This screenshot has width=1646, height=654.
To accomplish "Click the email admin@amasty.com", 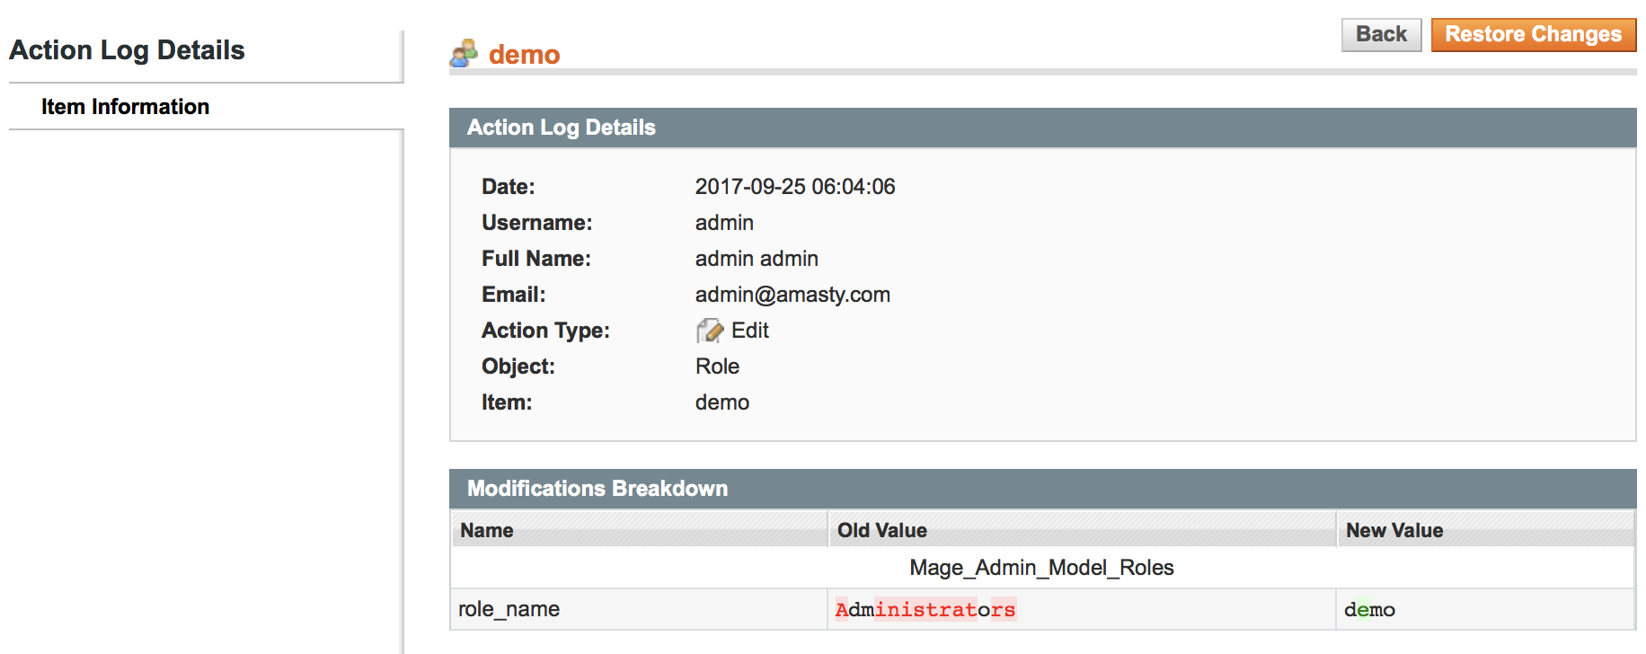I will click(792, 295).
